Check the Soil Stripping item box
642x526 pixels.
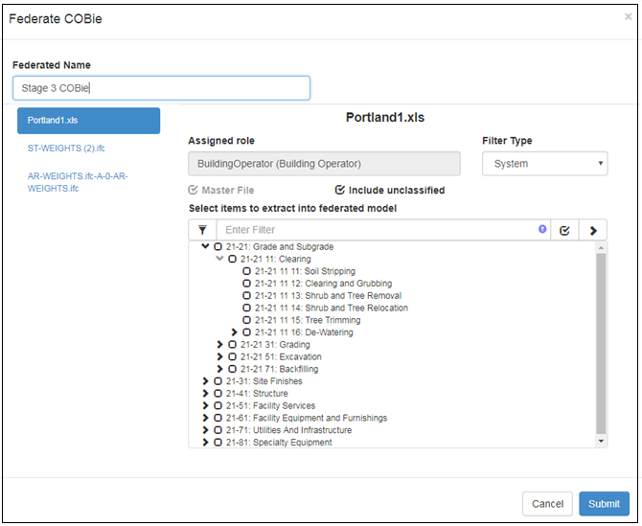(246, 271)
